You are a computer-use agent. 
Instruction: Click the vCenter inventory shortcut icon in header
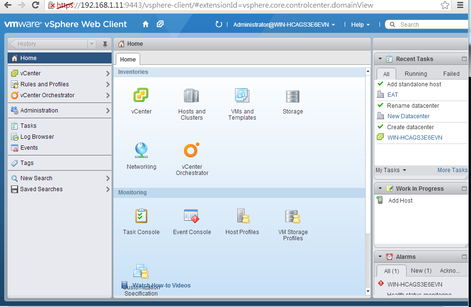[x=160, y=24]
